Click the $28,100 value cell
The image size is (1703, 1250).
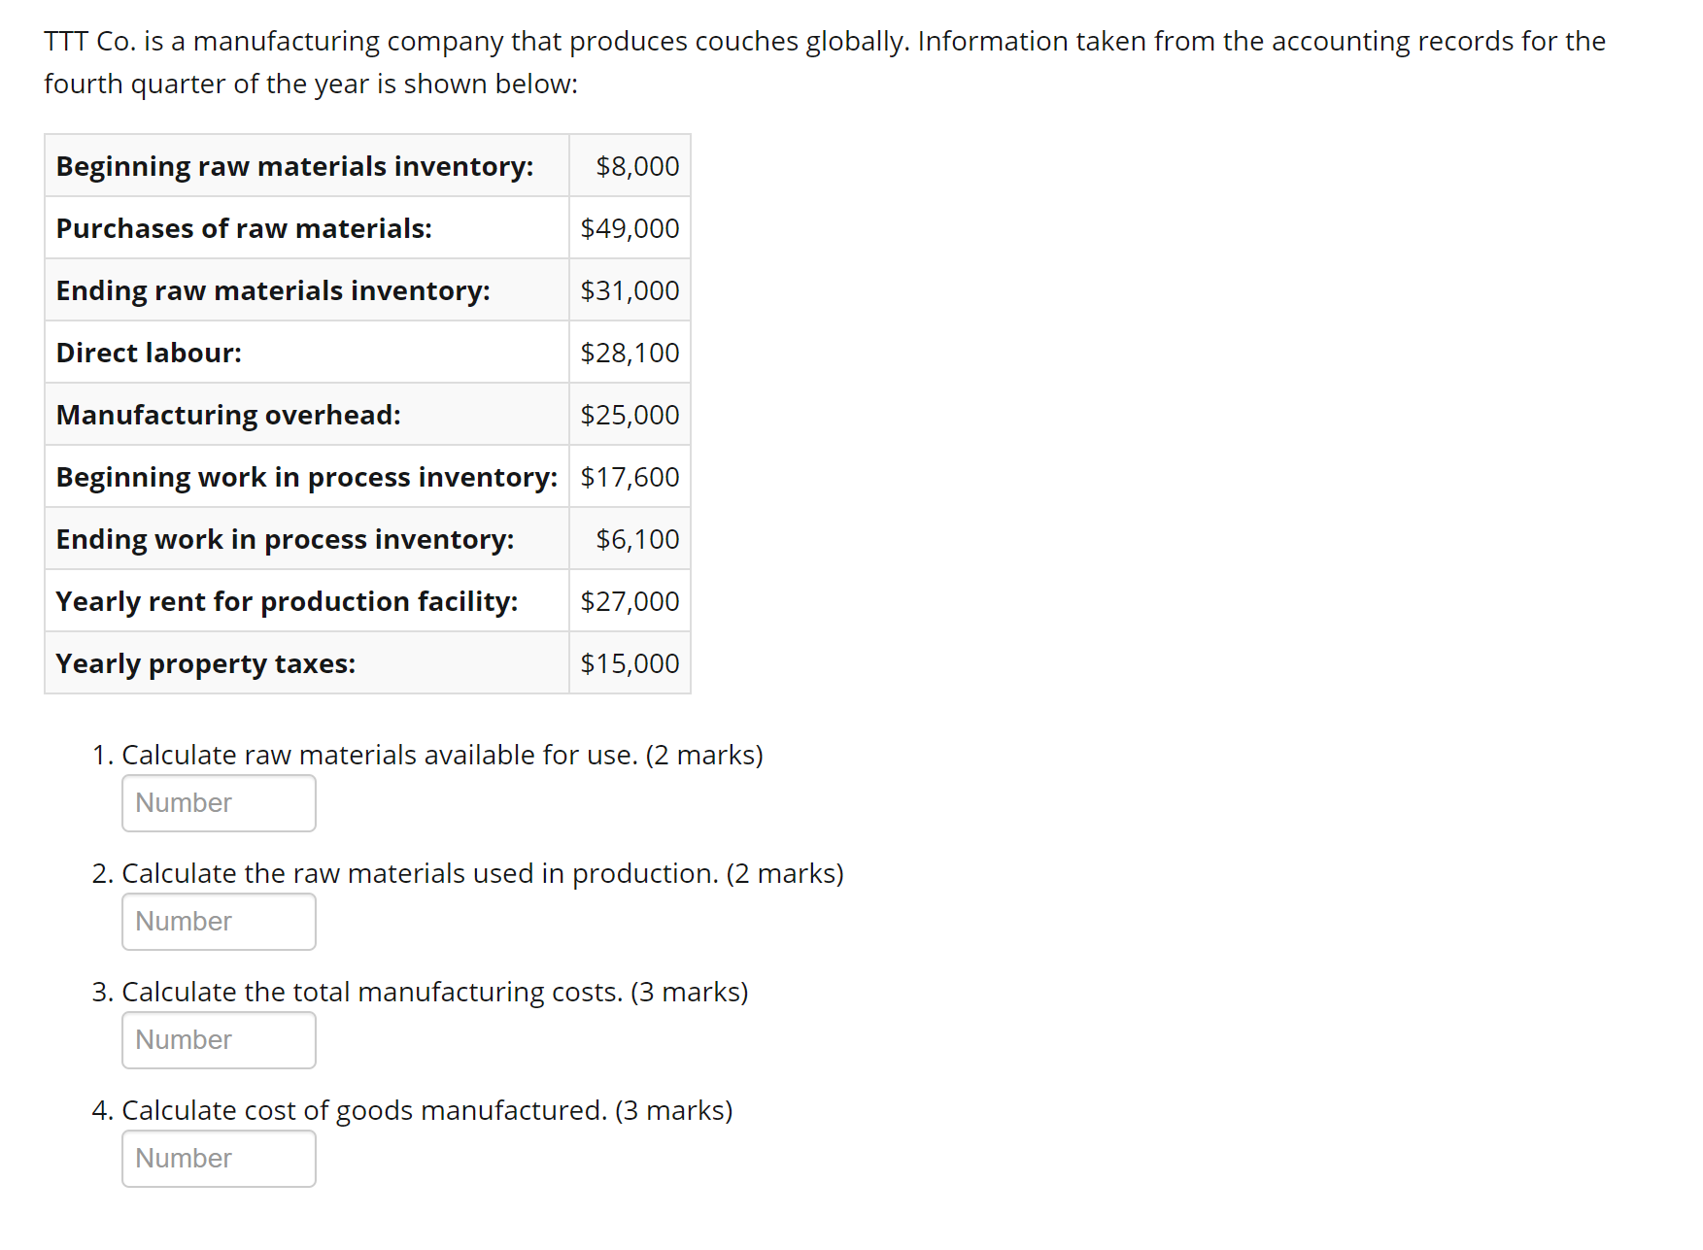coord(630,352)
